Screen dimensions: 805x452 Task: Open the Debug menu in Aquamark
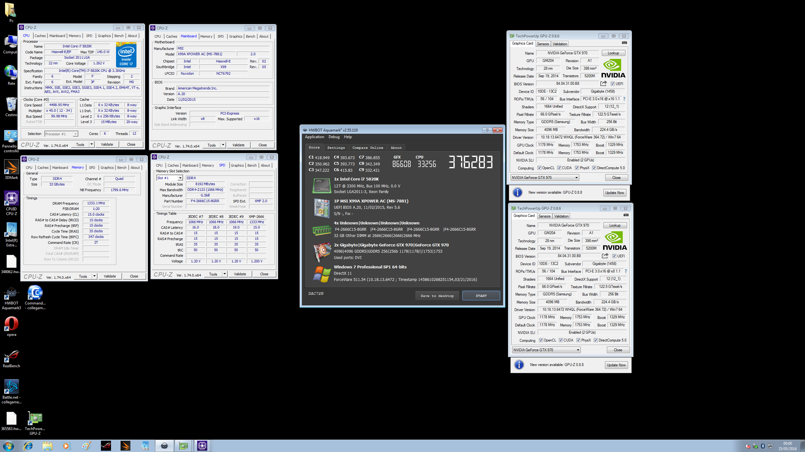coord(334,137)
